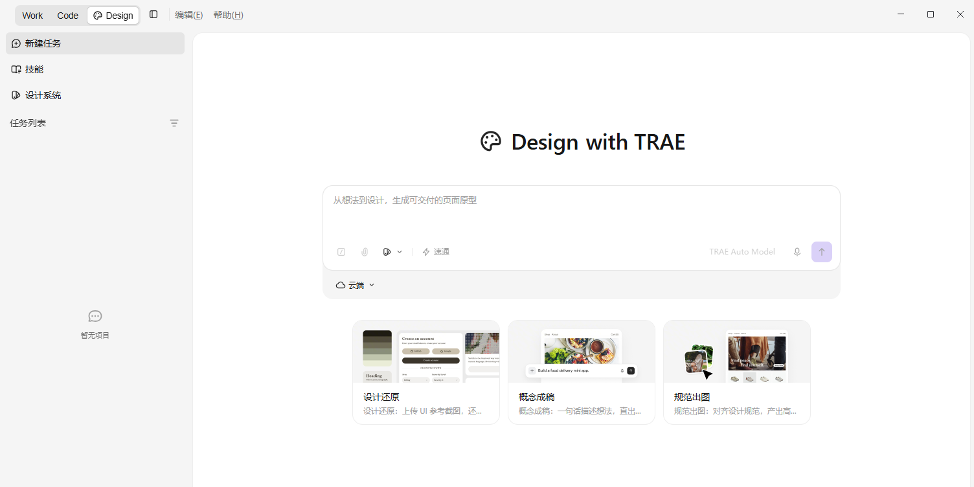Screen dimensions: 974x487
Task: Click the slash command icon
Action: click(341, 252)
